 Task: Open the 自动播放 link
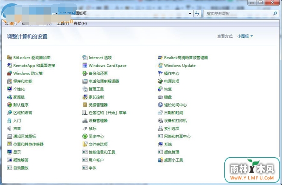(x=21, y=168)
